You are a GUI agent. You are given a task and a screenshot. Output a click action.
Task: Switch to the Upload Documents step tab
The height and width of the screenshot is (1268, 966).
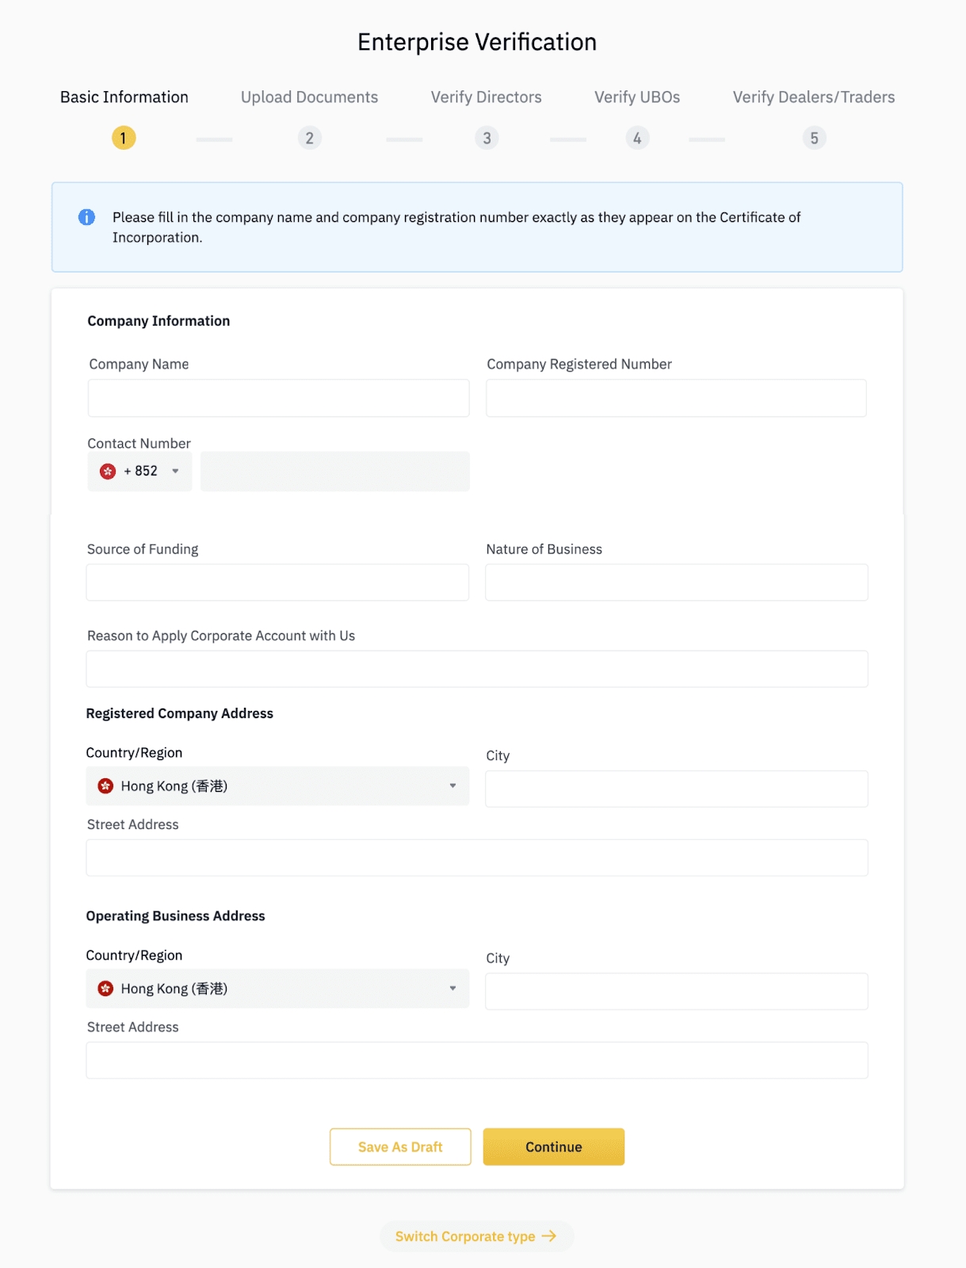click(309, 97)
